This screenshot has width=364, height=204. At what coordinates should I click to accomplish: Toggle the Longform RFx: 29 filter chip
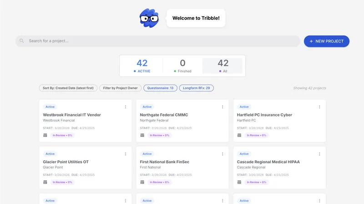click(197, 88)
